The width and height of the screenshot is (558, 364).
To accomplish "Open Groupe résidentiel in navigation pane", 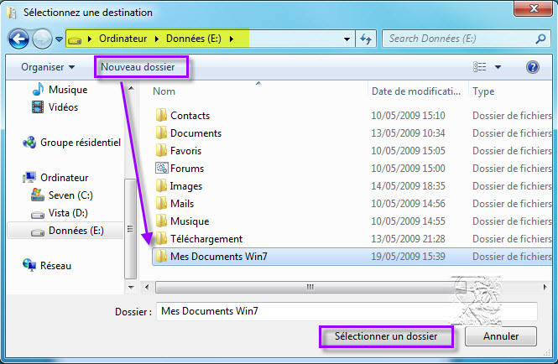I will 80,143.
